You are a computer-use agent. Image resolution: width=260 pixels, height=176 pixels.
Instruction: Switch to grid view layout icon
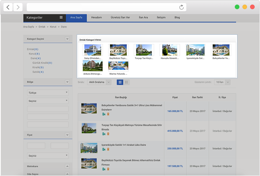point(120,82)
